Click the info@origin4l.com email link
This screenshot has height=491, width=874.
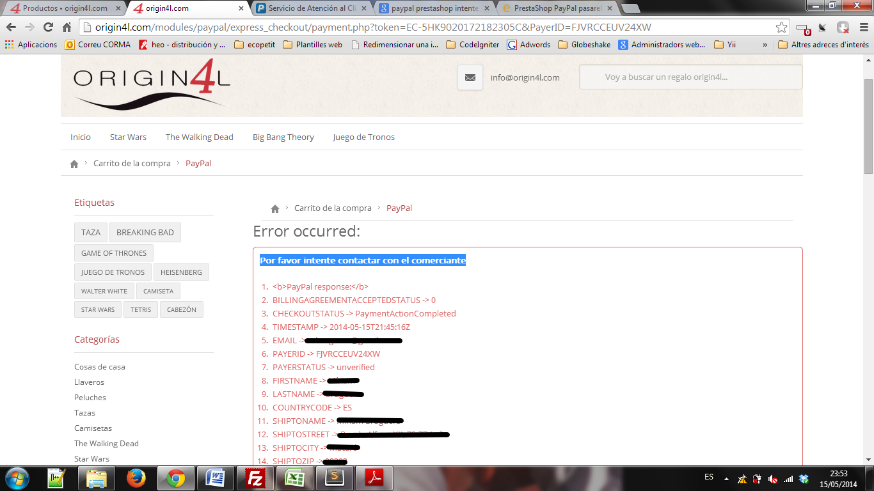coord(525,78)
